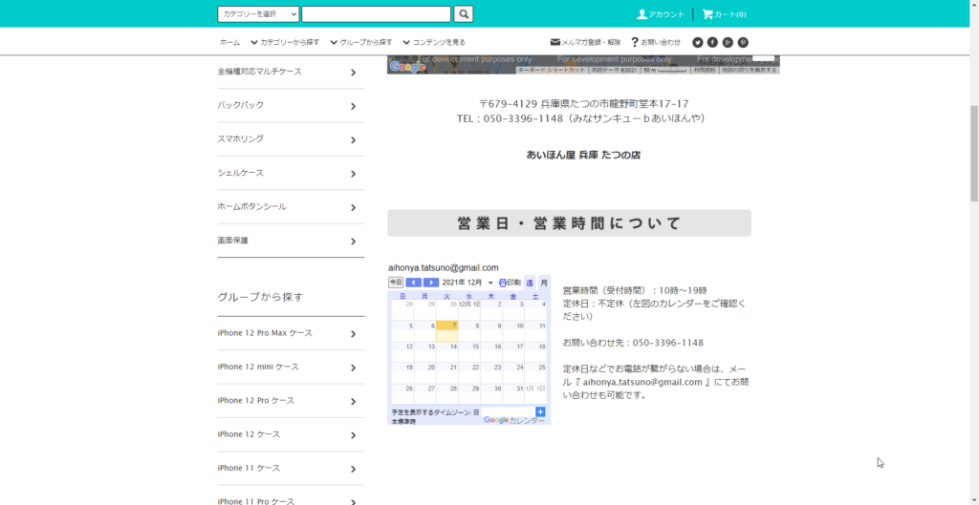The height and width of the screenshot is (505, 979).
Task: Click the account person icon
Action: click(x=642, y=13)
